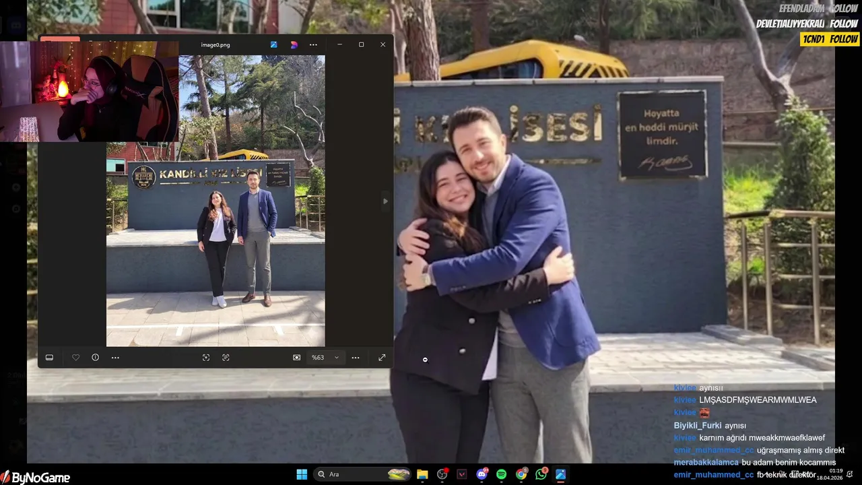Start visual search scan in Photos
The image size is (862, 485).
(x=206, y=358)
